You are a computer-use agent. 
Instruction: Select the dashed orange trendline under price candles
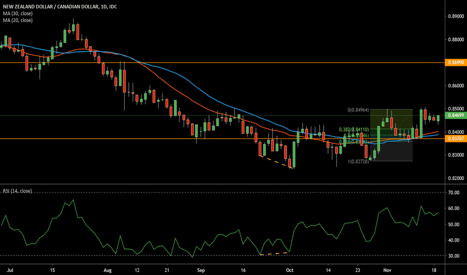[275, 161]
